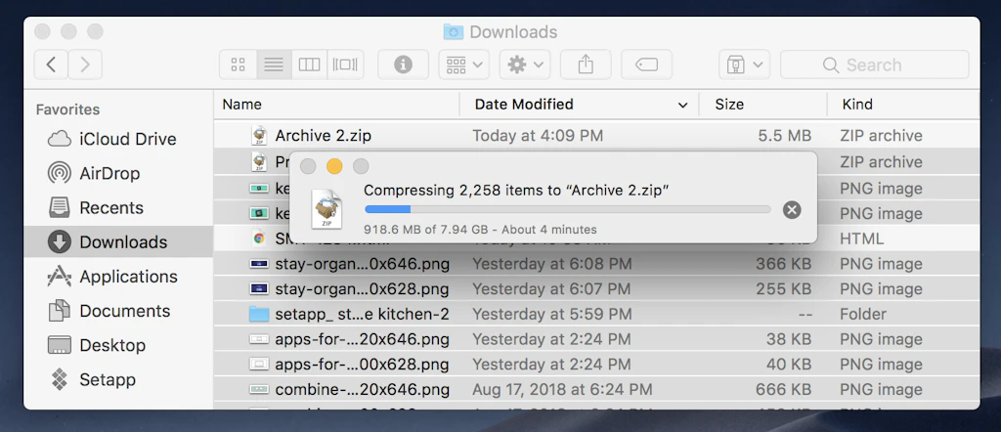This screenshot has width=1001, height=432.
Task: Click the 255 KB size cell
Action: [x=783, y=289]
